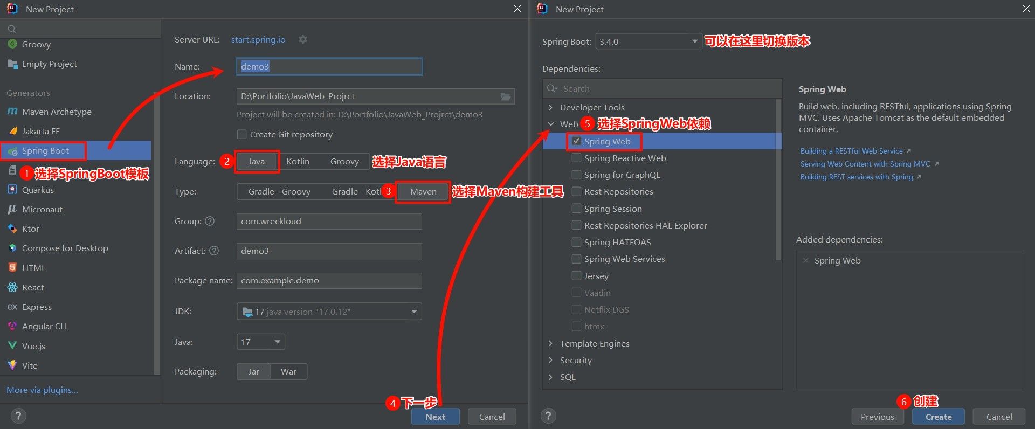
Task: Click Cancel in left dialog
Action: [492, 417]
